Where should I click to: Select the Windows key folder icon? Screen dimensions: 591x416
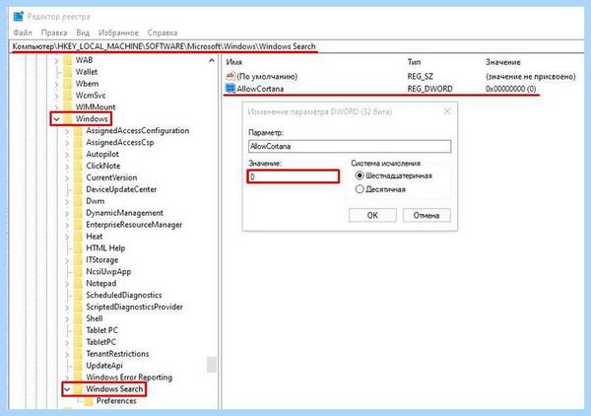click(67, 119)
